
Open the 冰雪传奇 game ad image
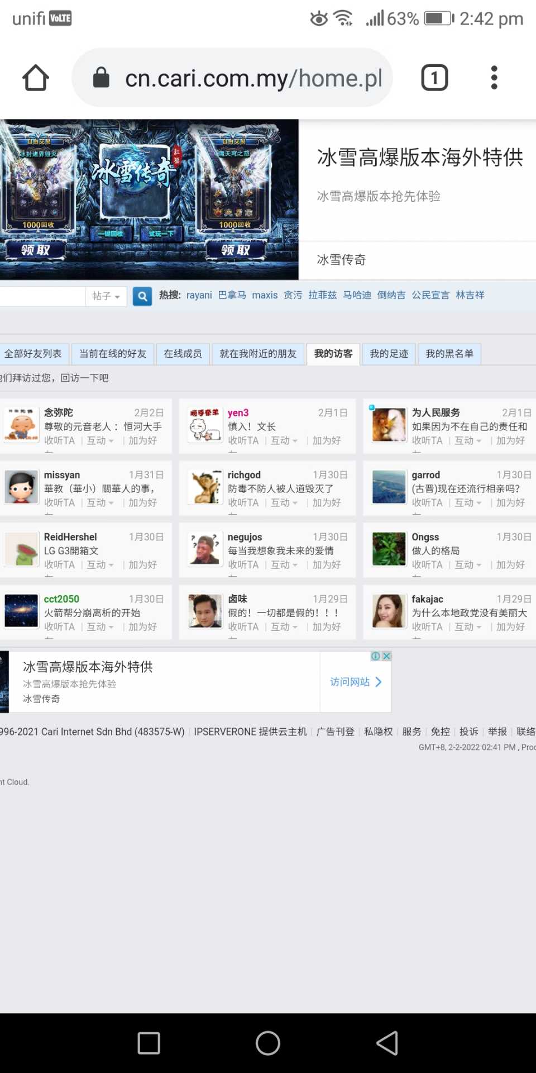[149, 200]
